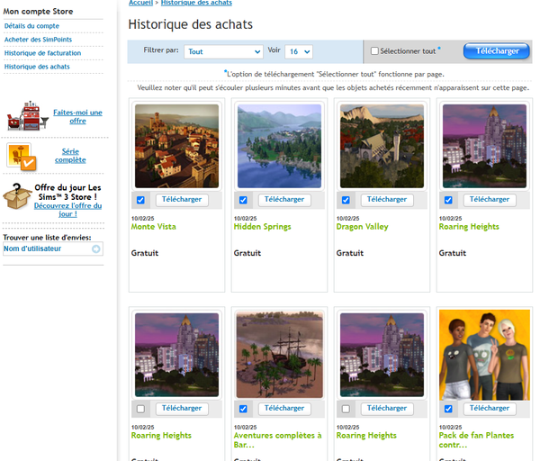The image size is (540, 461).
Task: Click the Historique des achats breadcrumb link
Action: pyautogui.click(x=196, y=3)
